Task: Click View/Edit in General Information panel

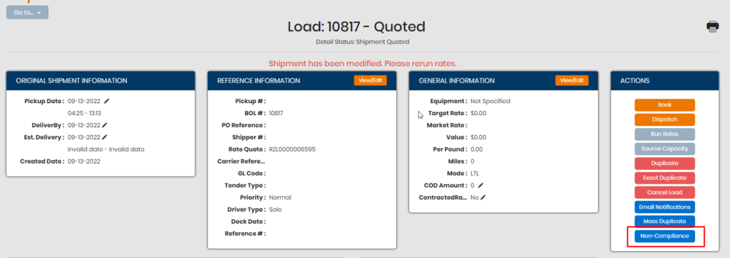Action: click(x=572, y=80)
